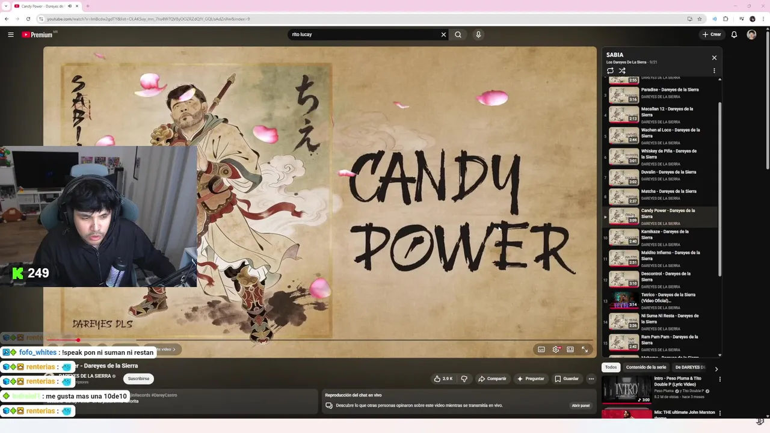Open the tab search dropdown arrow
Screen dimensions: 770x433
pyautogui.click(x=6, y=6)
